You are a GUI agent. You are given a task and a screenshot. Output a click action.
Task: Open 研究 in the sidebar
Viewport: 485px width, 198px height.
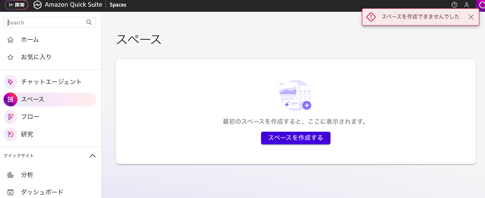pos(49,134)
